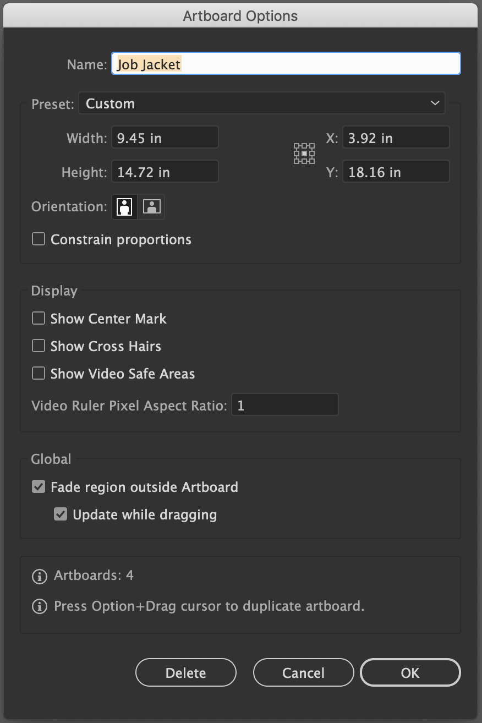
Task: Open the Preset Custom dropdown
Action: tap(262, 103)
